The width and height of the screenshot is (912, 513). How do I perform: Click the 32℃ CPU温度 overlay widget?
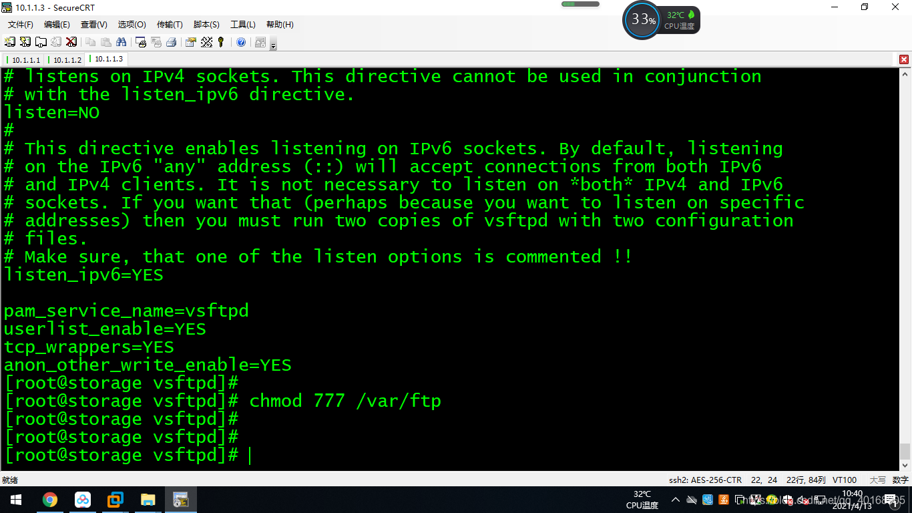point(680,20)
